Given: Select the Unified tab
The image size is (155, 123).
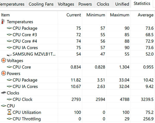Looking at the screenshot, I should 122,4.
